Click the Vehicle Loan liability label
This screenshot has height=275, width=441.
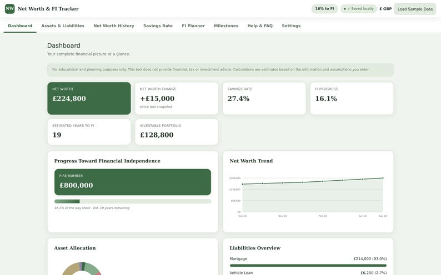pyautogui.click(x=241, y=273)
